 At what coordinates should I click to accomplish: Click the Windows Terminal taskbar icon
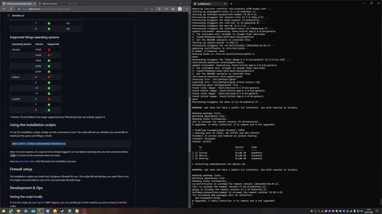40,211
